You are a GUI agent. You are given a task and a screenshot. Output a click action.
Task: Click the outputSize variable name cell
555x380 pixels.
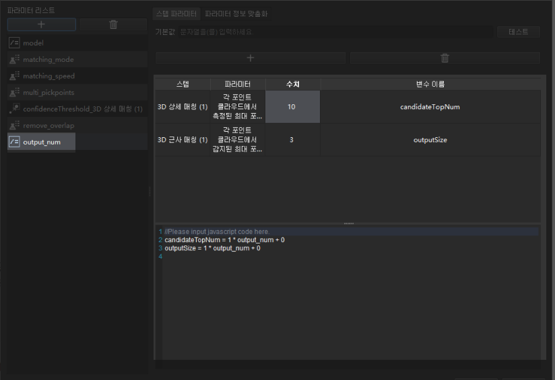click(x=430, y=140)
